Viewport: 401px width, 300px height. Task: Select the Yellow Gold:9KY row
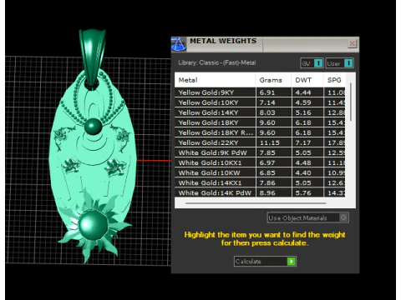pos(260,92)
